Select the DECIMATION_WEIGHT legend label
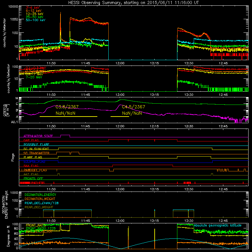 (40, 199)
